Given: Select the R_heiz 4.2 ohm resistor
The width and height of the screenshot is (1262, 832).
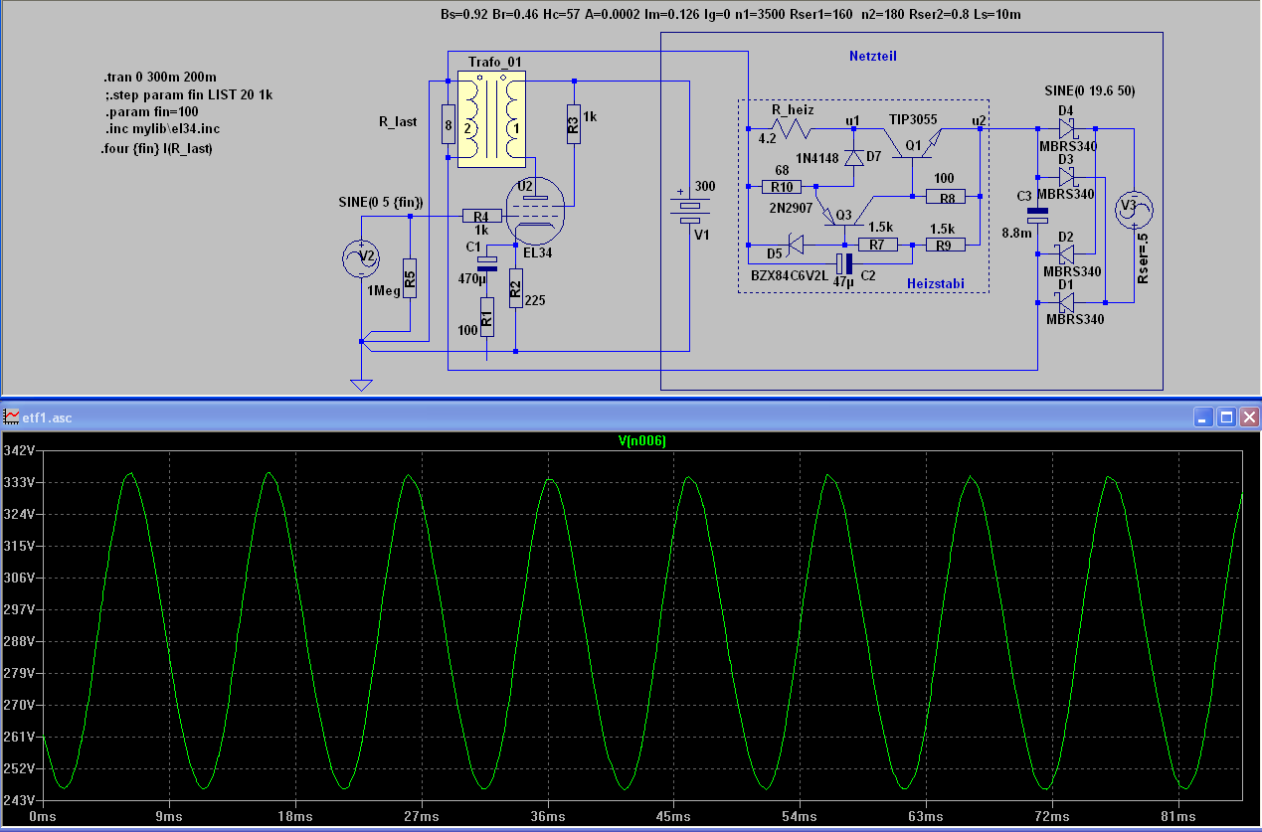Looking at the screenshot, I should (x=791, y=128).
